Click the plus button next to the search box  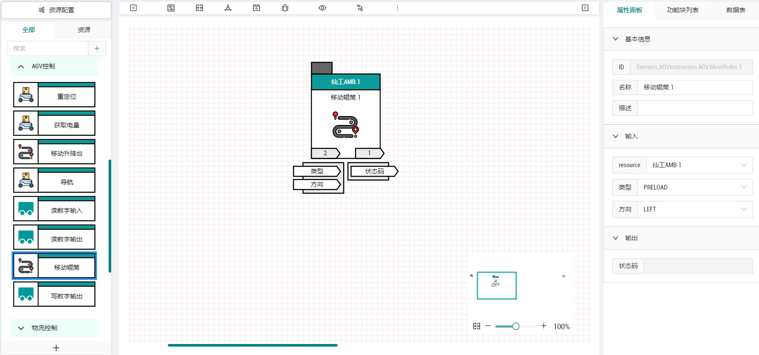97,49
